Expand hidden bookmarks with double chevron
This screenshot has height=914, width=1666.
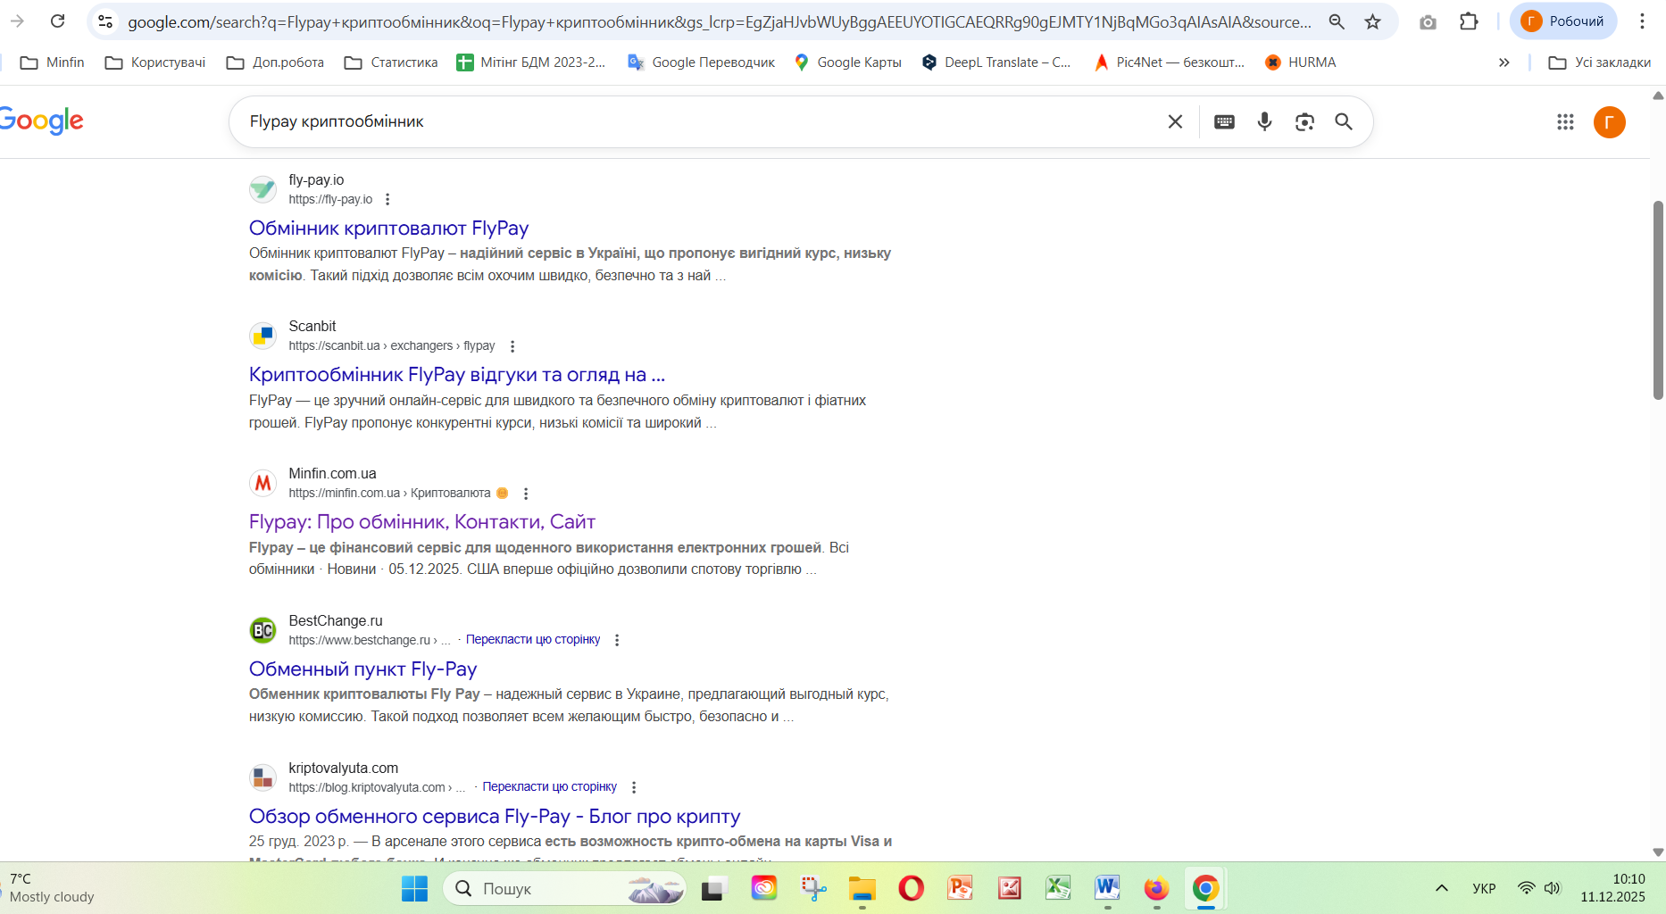click(1504, 62)
